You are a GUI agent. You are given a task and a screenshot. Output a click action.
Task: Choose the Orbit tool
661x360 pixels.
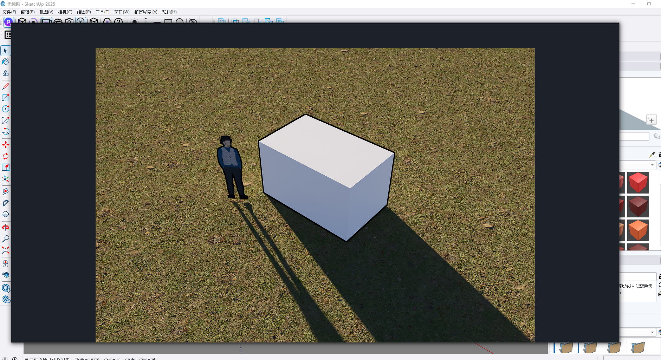coord(6,227)
